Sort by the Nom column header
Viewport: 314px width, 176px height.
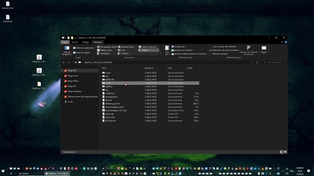coord(122,68)
